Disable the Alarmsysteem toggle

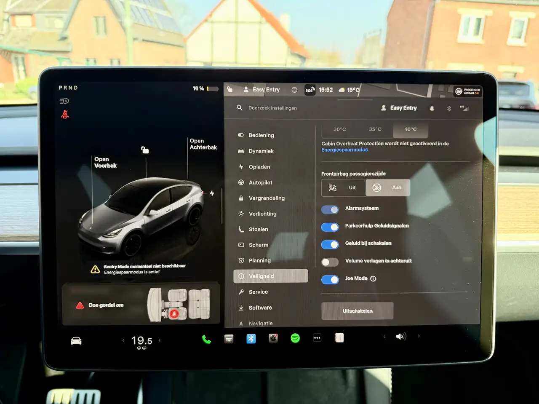click(x=330, y=209)
